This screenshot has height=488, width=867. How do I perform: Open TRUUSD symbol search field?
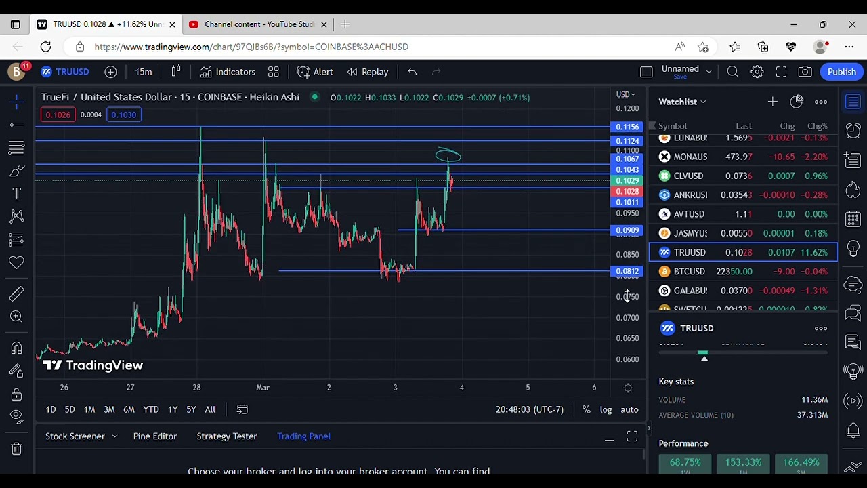pyautogui.click(x=66, y=72)
